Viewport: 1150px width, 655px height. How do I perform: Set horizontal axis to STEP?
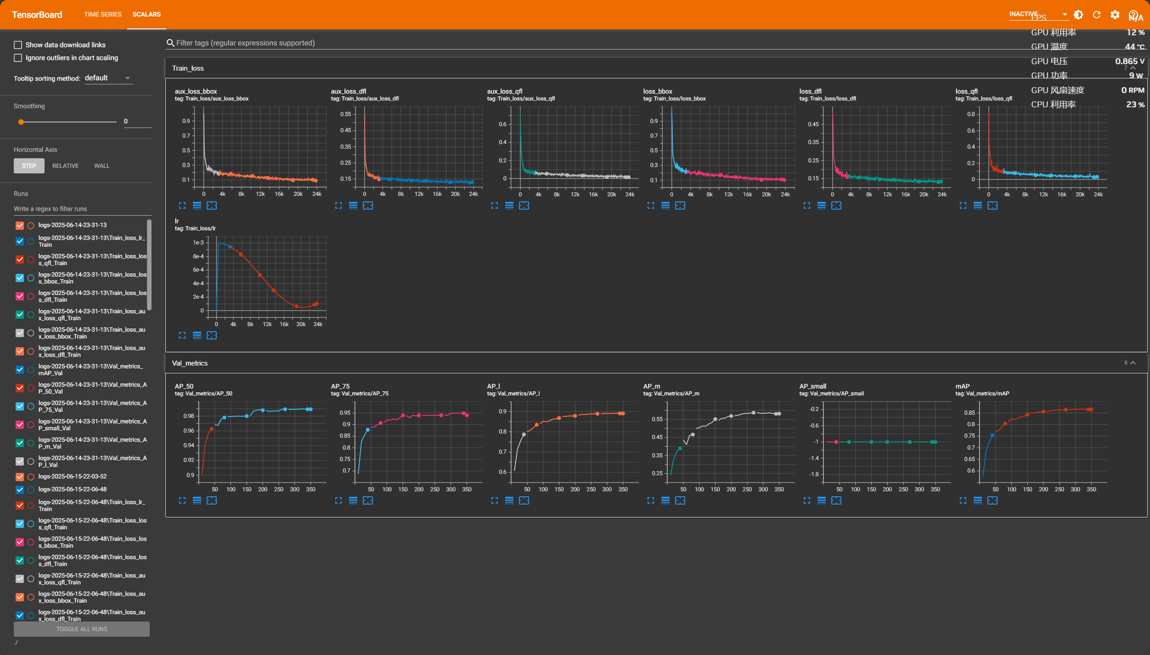click(x=29, y=166)
